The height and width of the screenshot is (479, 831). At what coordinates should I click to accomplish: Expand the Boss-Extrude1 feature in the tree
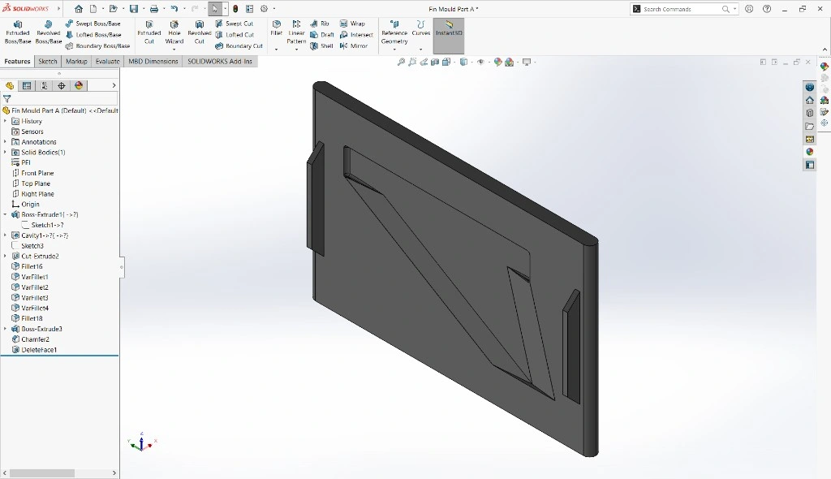(x=6, y=214)
